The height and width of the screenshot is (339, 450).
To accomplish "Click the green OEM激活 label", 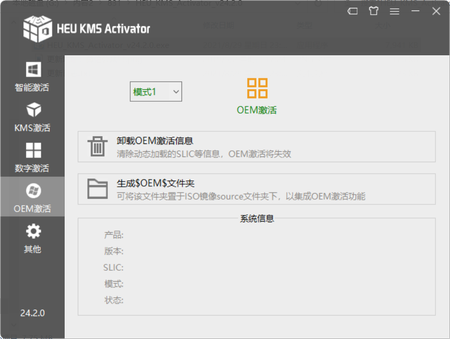I will tap(257, 110).
